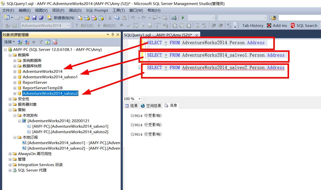Open the 帮助(H) menu
Image resolution: width=321 pixels, height=190 pixels.
pyautogui.click(x=154, y=10)
